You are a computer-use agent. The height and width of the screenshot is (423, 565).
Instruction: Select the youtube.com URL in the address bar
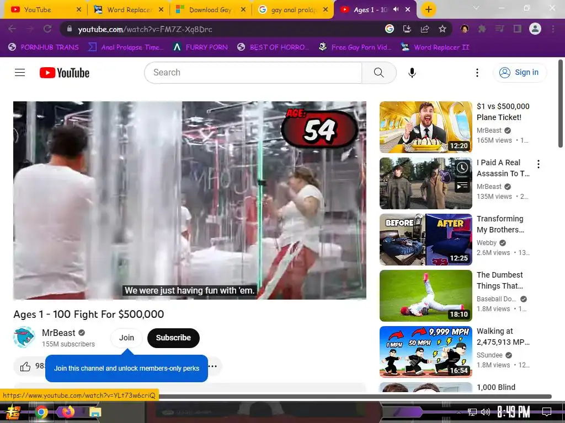click(145, 29)
